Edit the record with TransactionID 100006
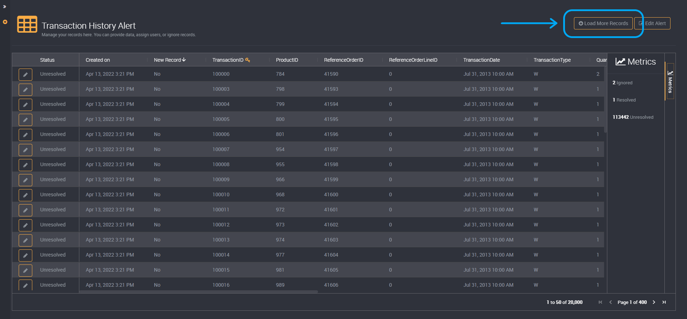The width and height of the screenshot is (687, 319). (x=25, y=135)
